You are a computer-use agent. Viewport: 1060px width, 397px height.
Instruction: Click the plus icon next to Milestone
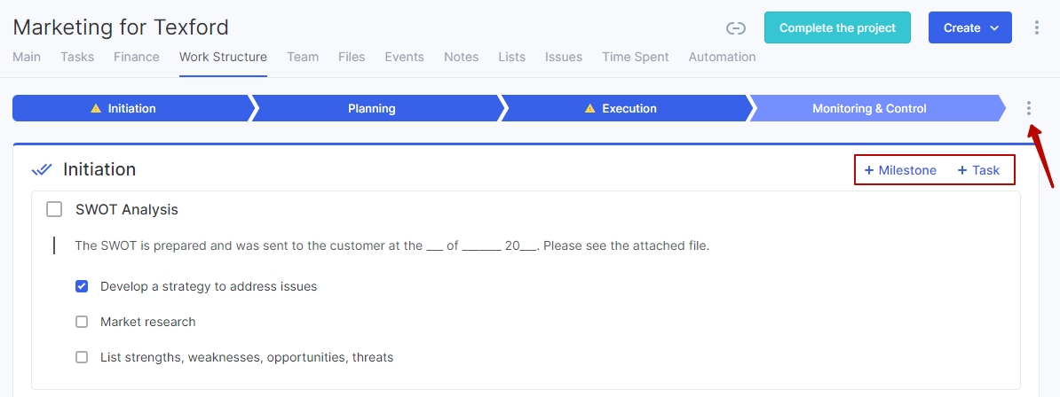[869, 170]
